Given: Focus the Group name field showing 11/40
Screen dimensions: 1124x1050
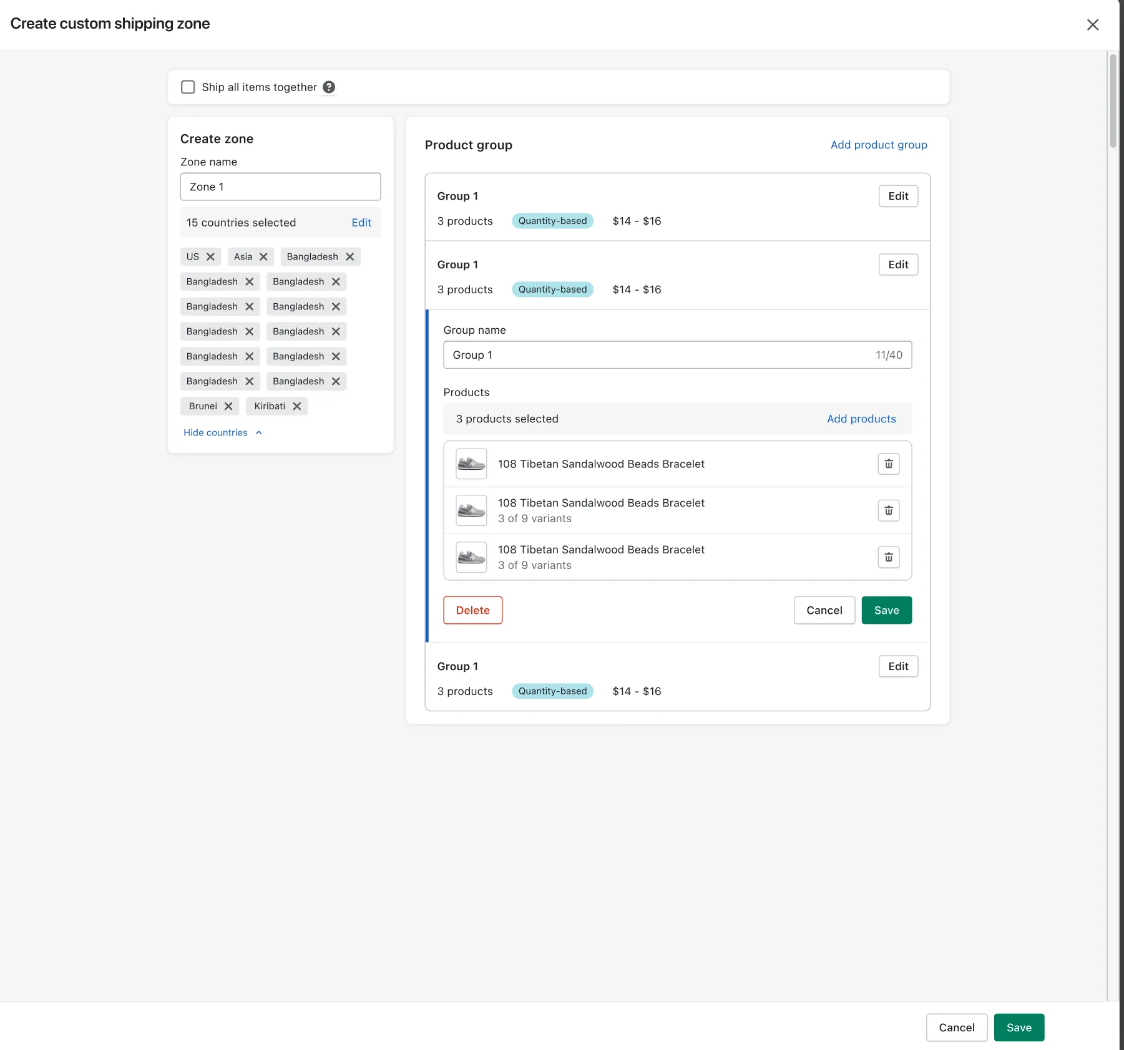Looking at the screenshot, I should [677, 355].
